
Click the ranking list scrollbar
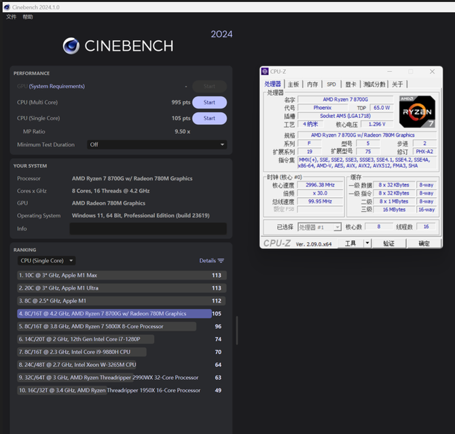point(237,330)
